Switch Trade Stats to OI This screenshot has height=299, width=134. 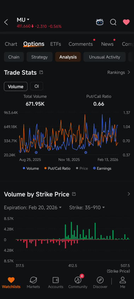point(36,86)
